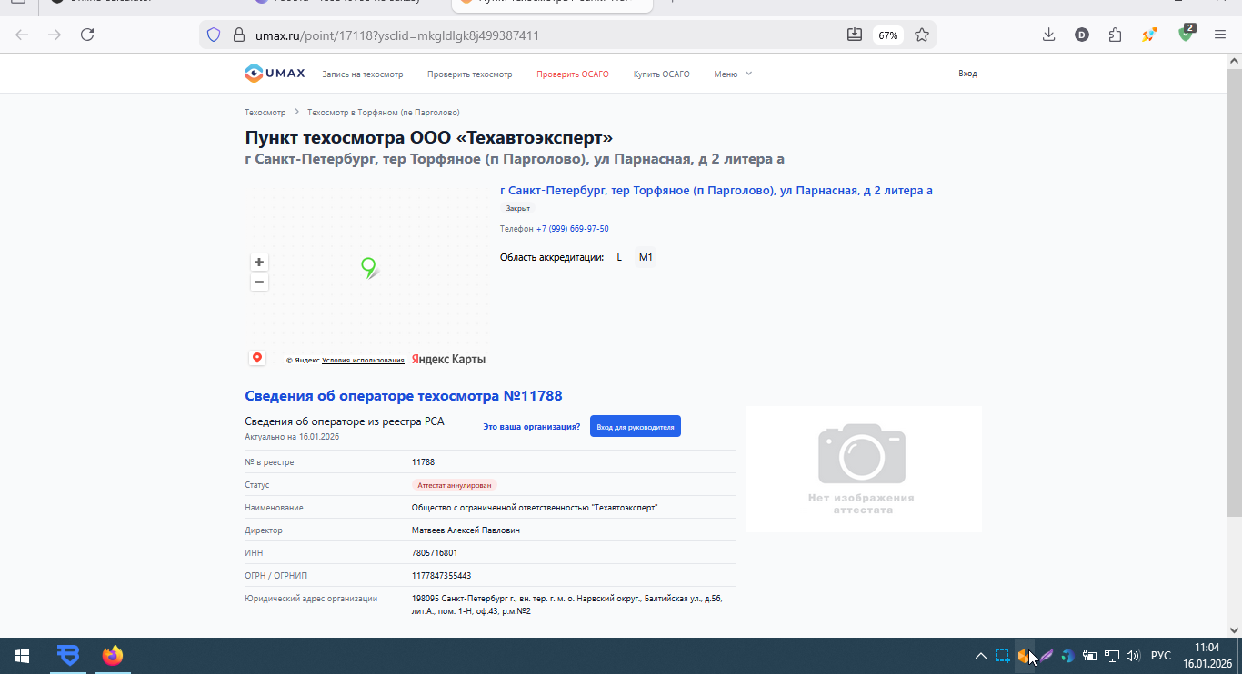This screenshot has height=674, width=1242.
Task: Call the phone number +7 (999) 669-97-50
Action: pos(573,229)
